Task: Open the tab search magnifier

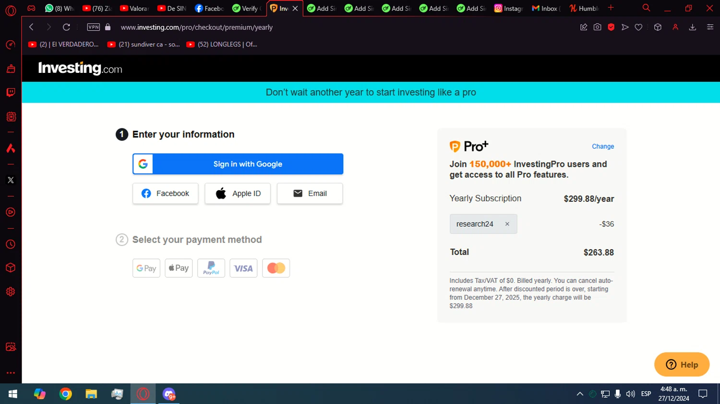Action: point(646,8)
